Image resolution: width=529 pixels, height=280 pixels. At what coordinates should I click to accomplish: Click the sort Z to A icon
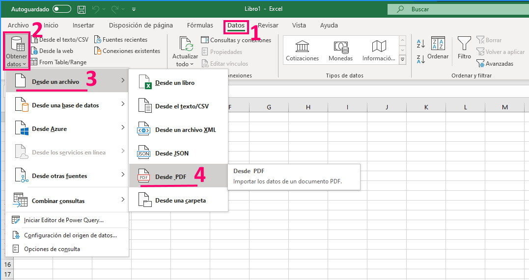420,59
